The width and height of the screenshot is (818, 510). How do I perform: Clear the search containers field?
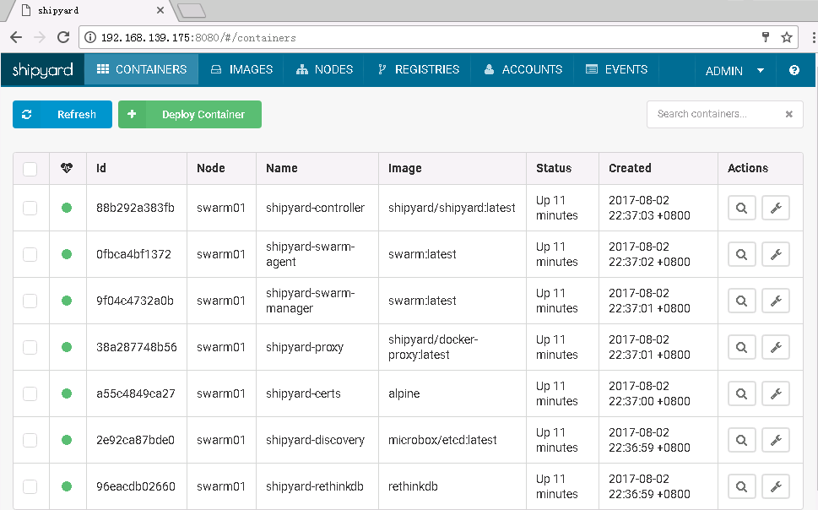tap(788, 114)
